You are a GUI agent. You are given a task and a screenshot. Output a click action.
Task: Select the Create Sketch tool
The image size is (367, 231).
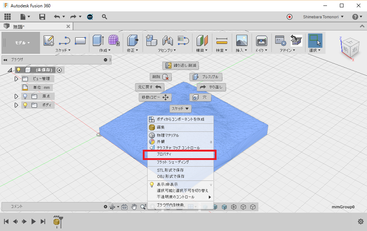pyautogui.click(x=49, y=40)
